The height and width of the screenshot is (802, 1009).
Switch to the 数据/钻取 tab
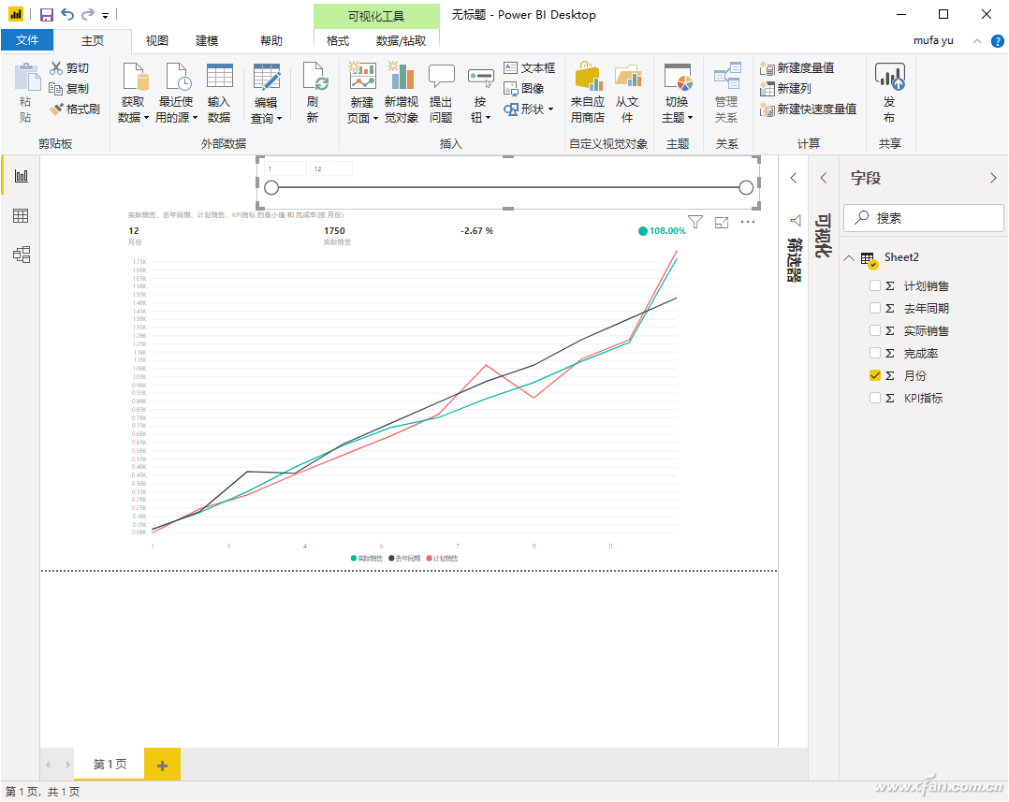[401, 40]
